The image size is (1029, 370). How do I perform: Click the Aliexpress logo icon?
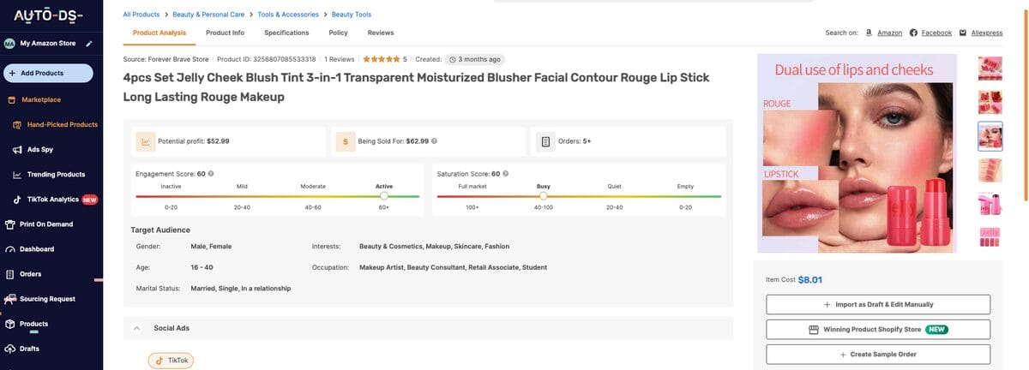pyautogui.click(x=962, y=33)
